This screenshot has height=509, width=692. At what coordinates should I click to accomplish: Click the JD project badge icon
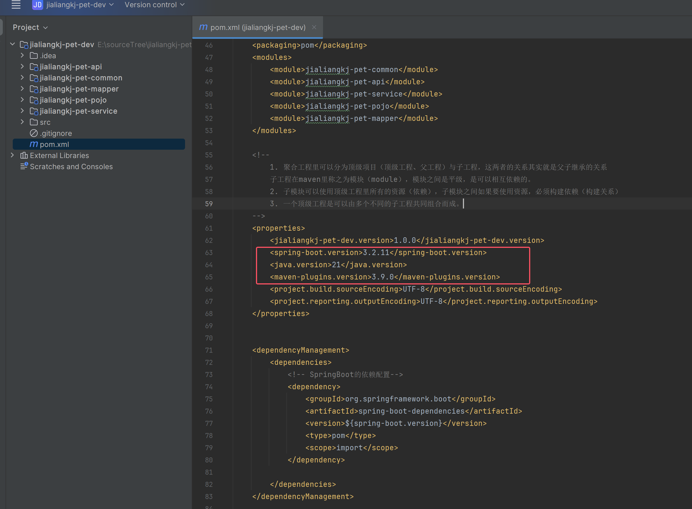tap(38, 5)
